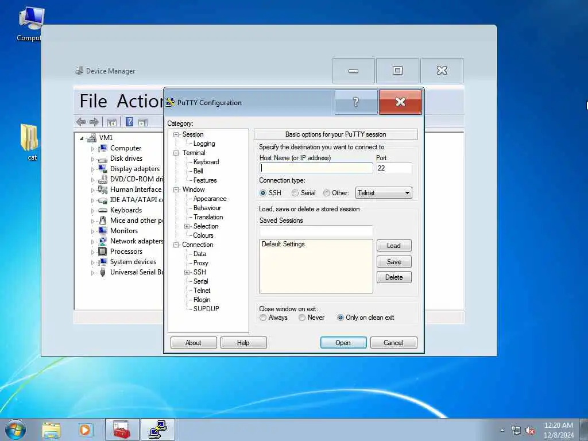The image size is (588, 441).
Task: Select the SSH connection type
Action: (x=263, y=193)
